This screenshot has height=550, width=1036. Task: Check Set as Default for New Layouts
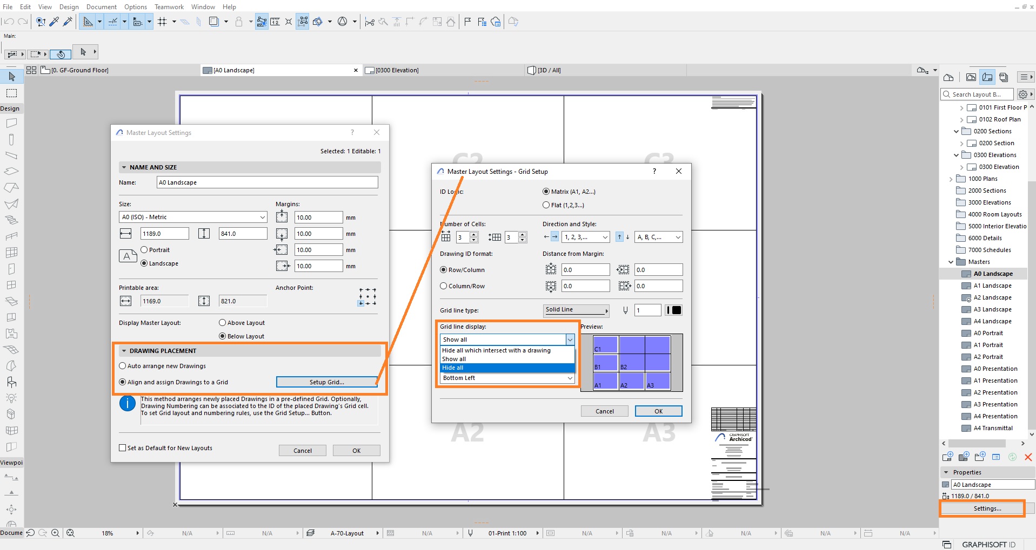tap(123, 448)
